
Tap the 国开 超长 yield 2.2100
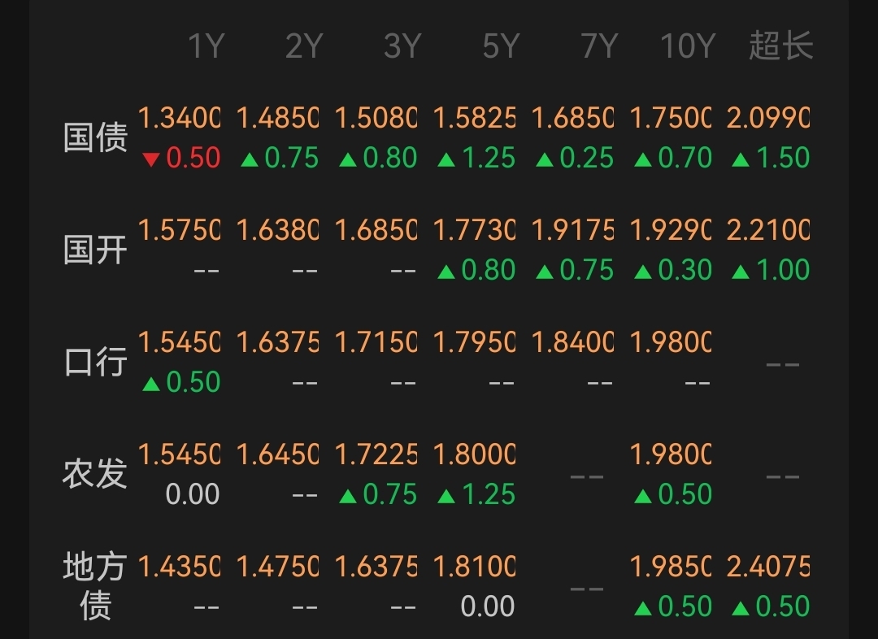pos(768,231)
